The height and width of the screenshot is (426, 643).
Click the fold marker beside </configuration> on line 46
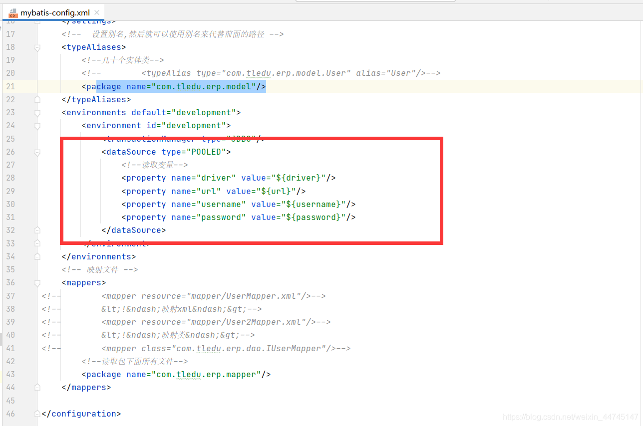(37, 414)
